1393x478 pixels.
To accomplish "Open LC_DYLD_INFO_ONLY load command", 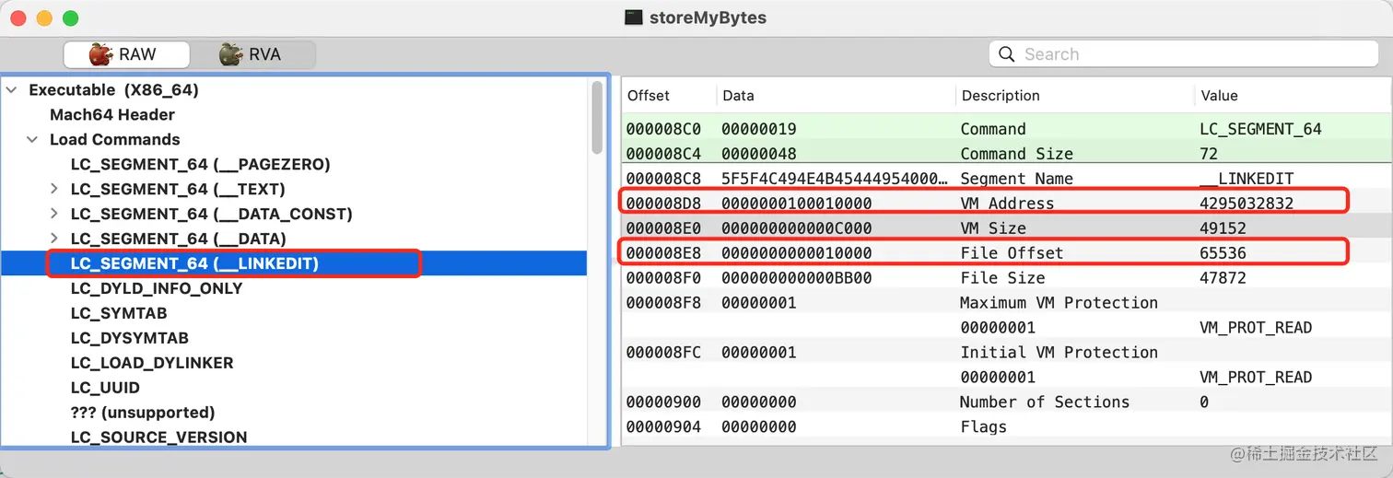I will [157, 288].
